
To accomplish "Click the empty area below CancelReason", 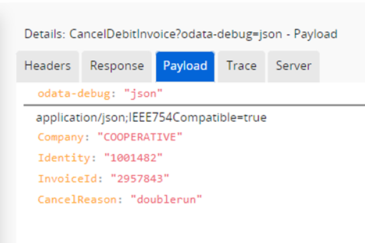I will pos(191,224).
